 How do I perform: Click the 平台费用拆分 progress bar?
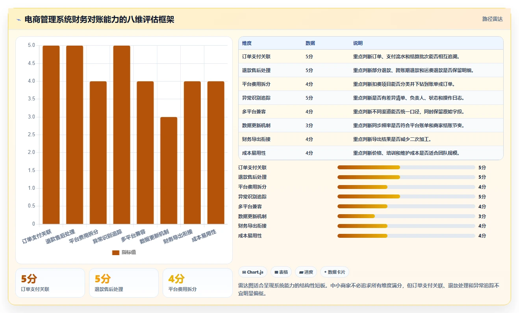pos(406,187)
